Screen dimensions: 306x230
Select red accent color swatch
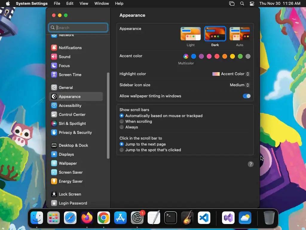click(x=217, y=56)
